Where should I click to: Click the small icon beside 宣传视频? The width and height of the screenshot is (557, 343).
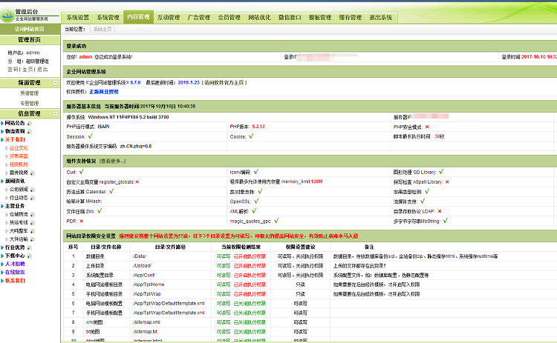[x=31, y=172]
